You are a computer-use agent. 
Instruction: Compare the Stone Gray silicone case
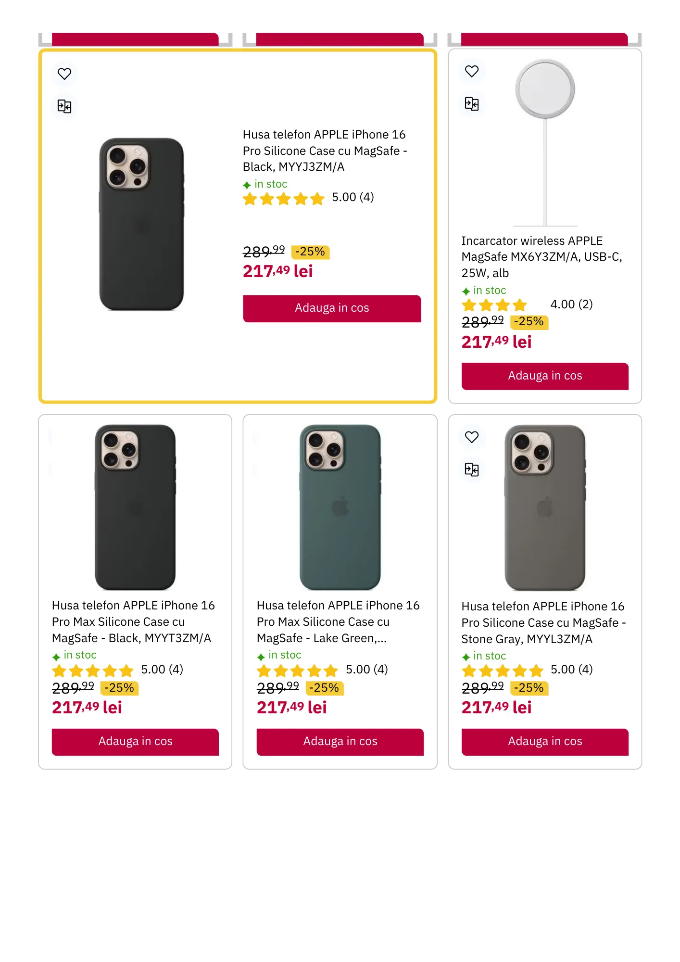472,469
